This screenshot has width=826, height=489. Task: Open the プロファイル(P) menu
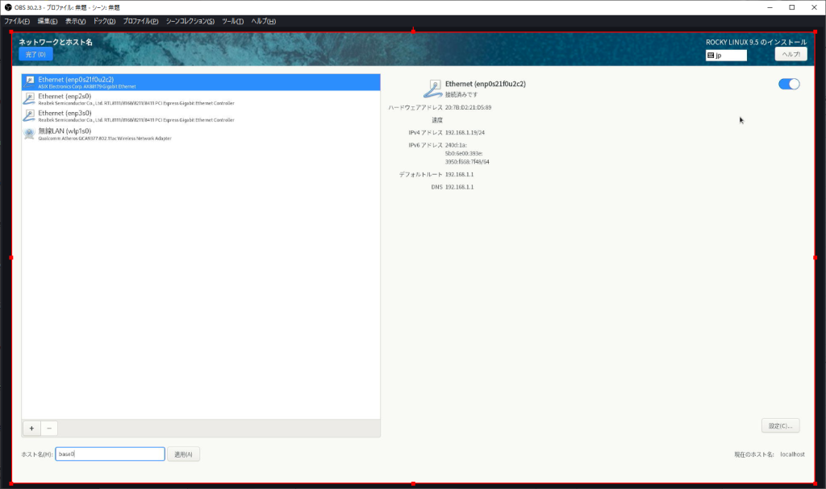coord(140,21)
